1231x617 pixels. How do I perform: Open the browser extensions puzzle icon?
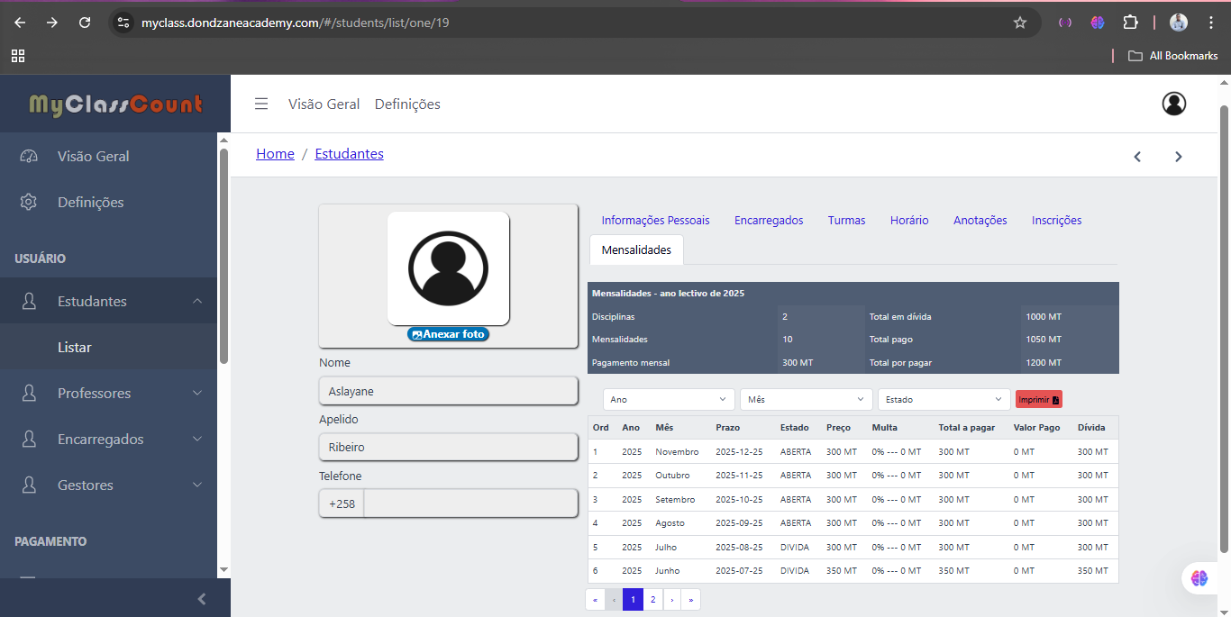1130,23
